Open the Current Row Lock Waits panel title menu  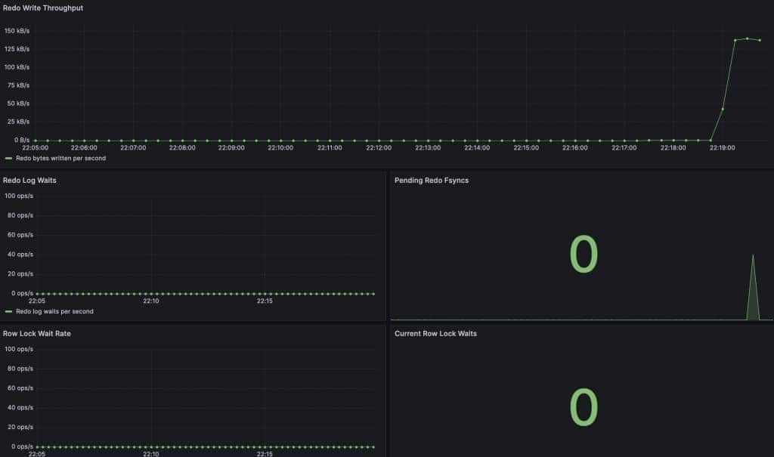[x=435, y=334]
